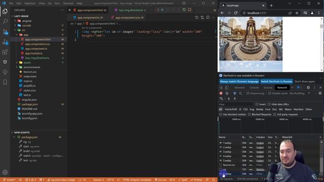
Task: Open DevTools settings gear beside tabs
Action: tap(308, 87)
